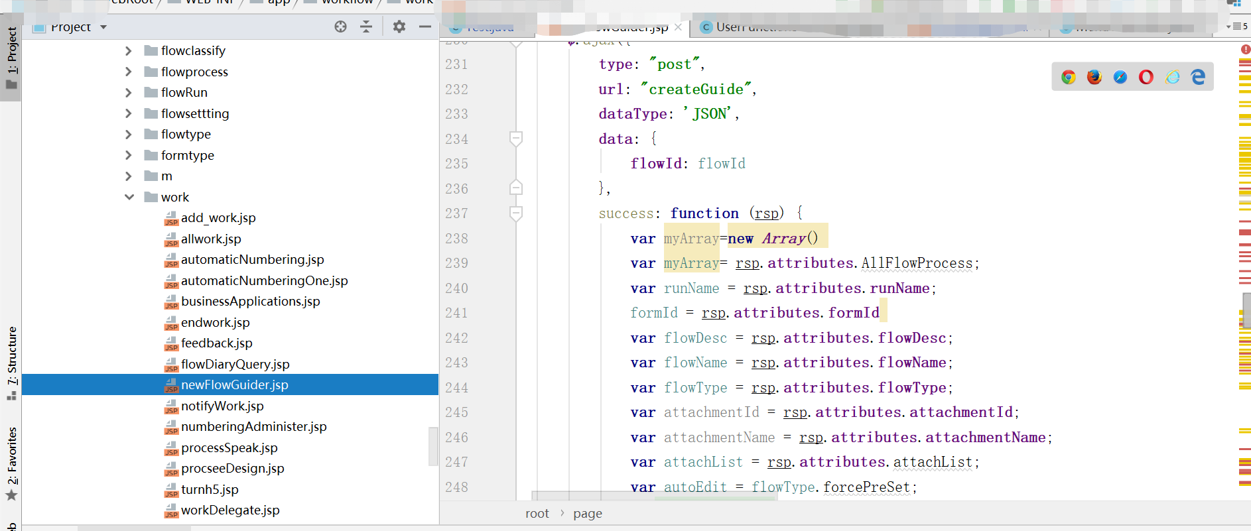Toggle code fold marker at line 234
Screen dimensions: 1251x531
pyautogui.click(x=516, y=139)
